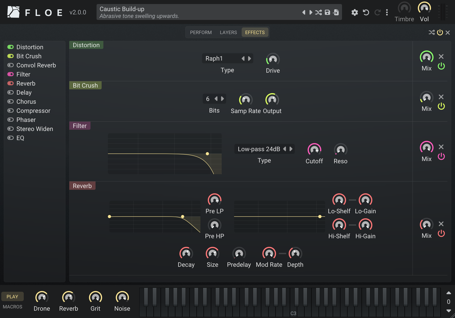This screenshot has width=455, height=318.
Task: Enable Convol Reverb in the effects list
Action: click(10, 65)
